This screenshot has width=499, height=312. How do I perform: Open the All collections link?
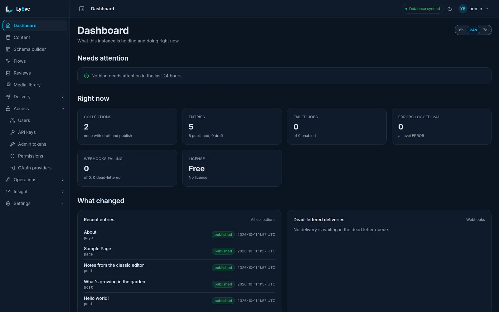click(263, 220)
